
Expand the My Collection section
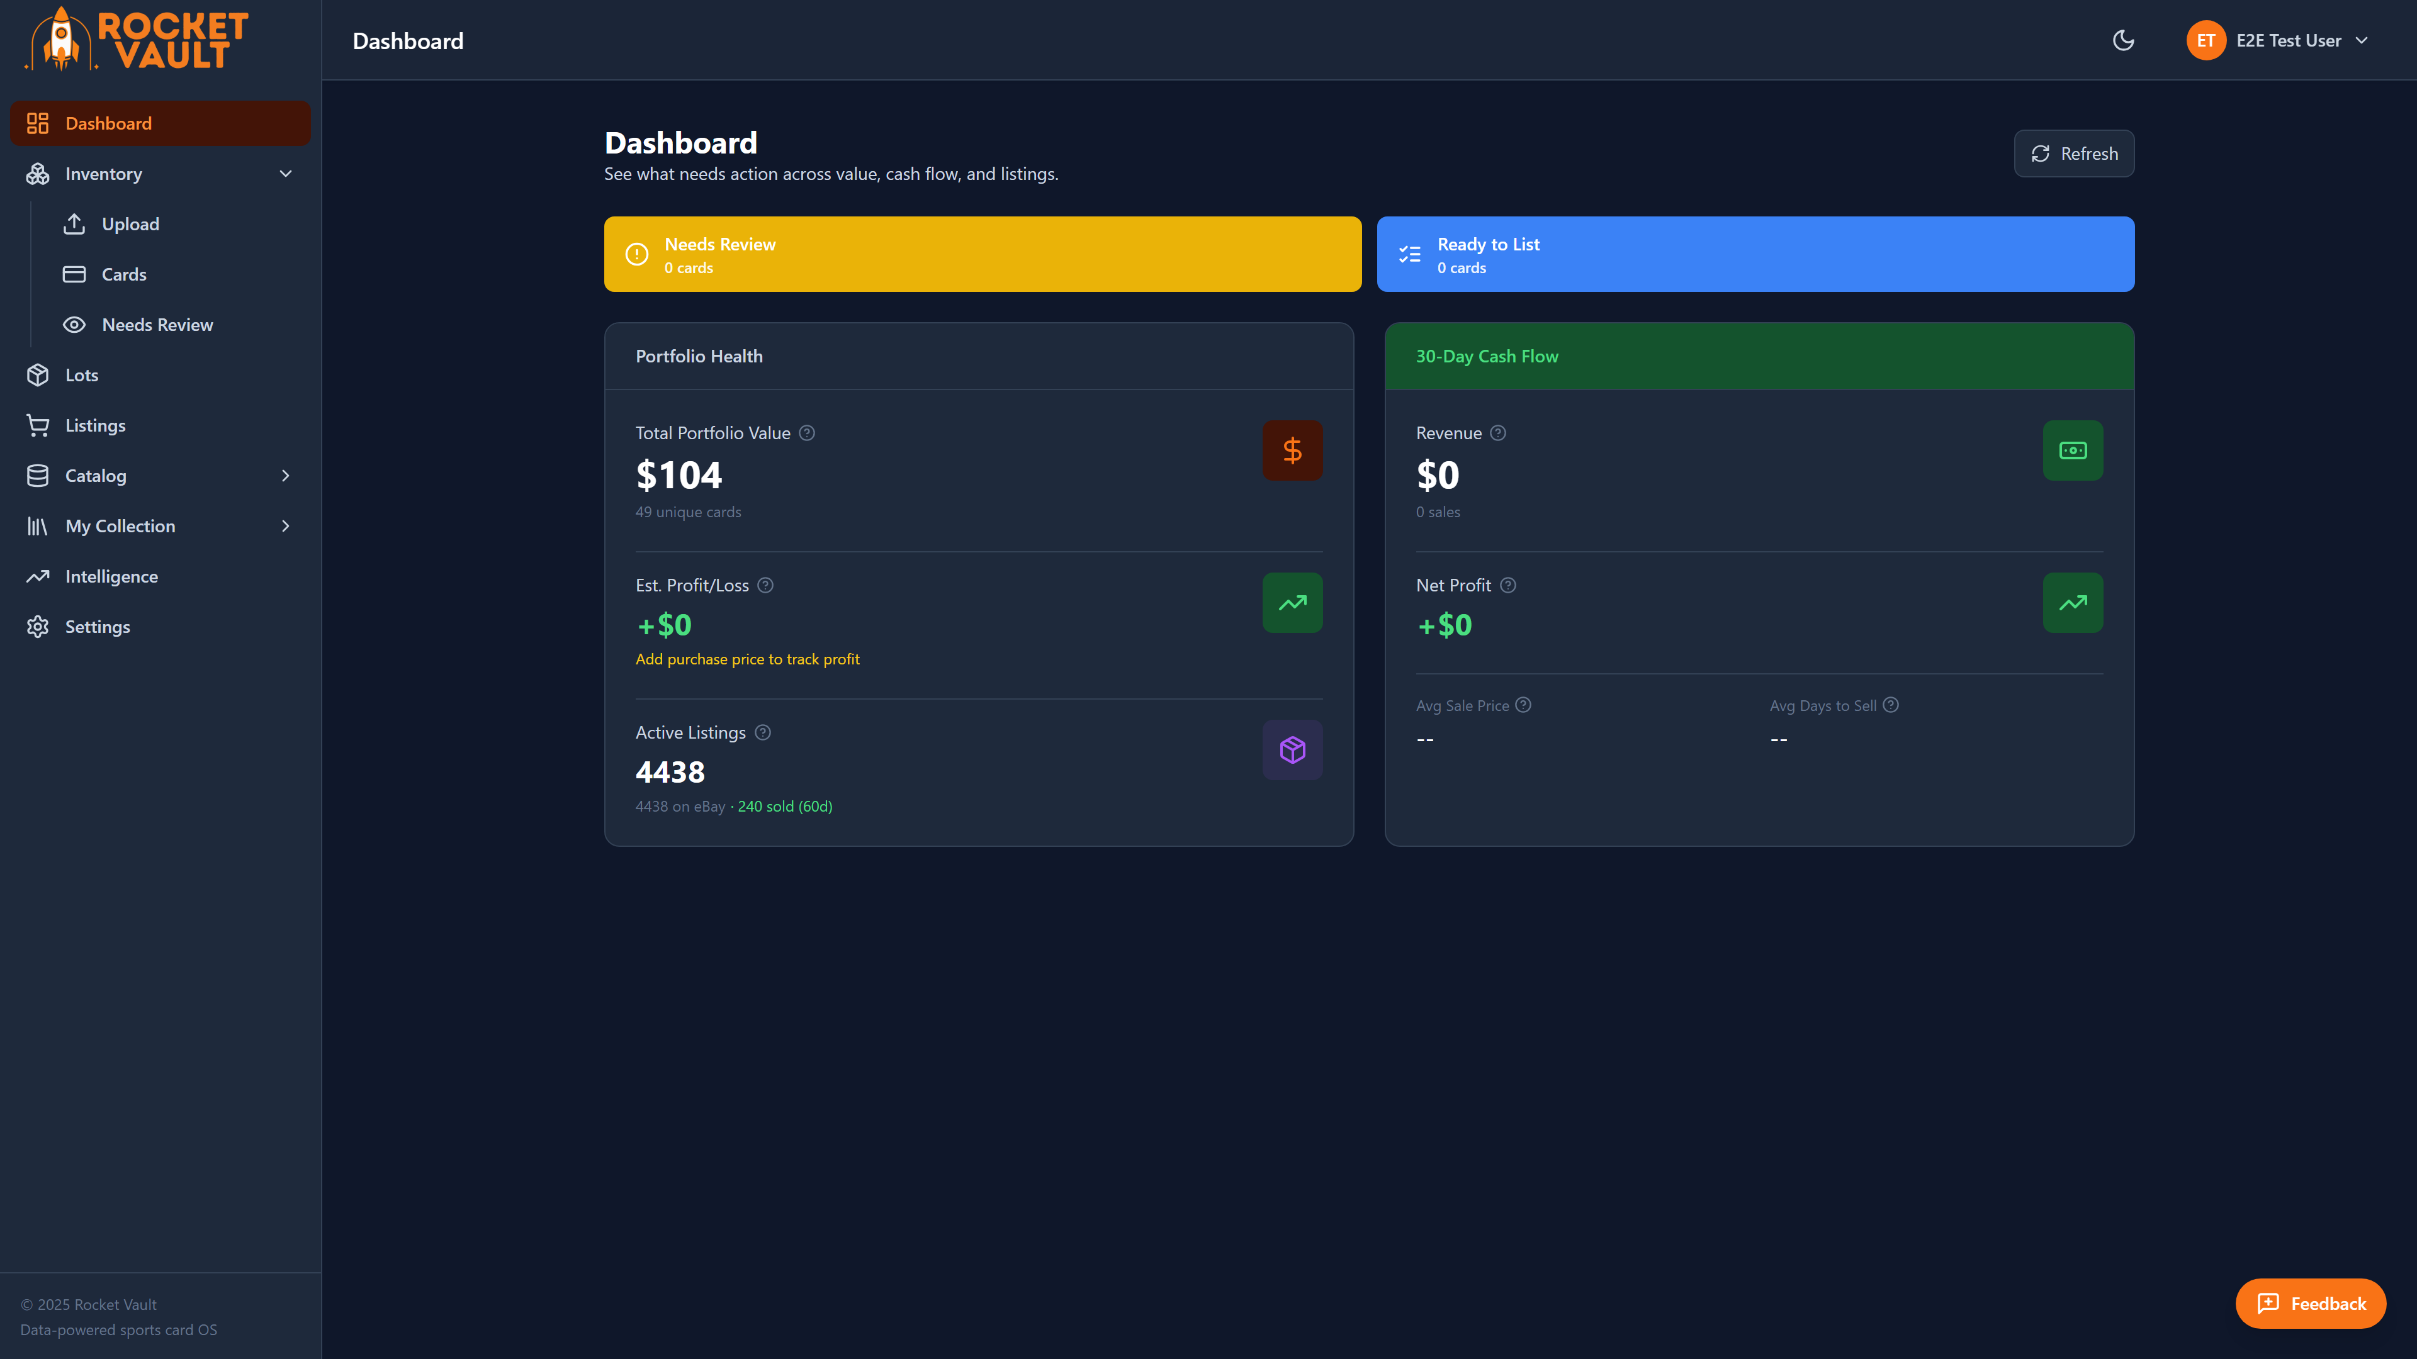tap(286, 526)
